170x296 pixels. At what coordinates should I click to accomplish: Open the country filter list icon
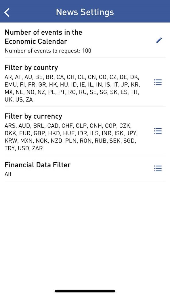(158, 82)
